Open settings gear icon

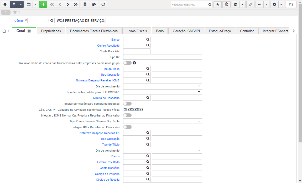pyautogui.click(x=274, y=4)
